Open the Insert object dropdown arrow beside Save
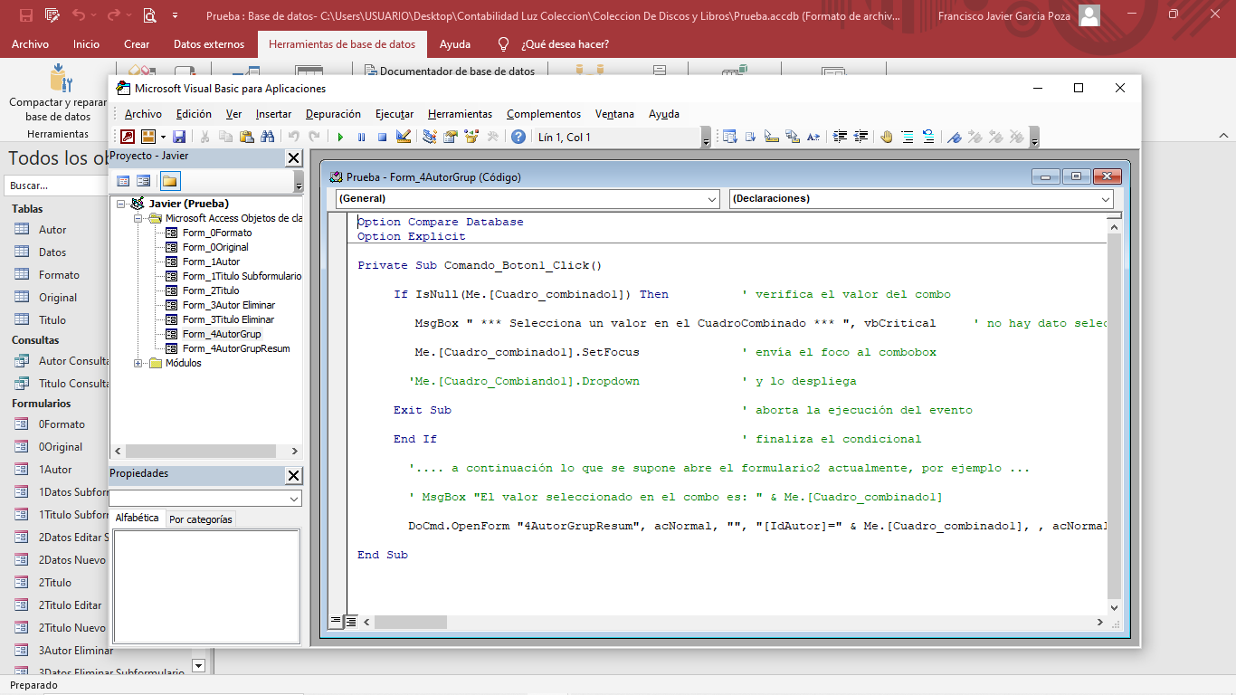Screen dimensions: 1236x695 tap(163, 137)
